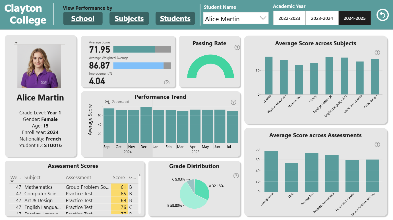
Task: Open help icon on Passing Rate card
Action: (x=237, y=47)
